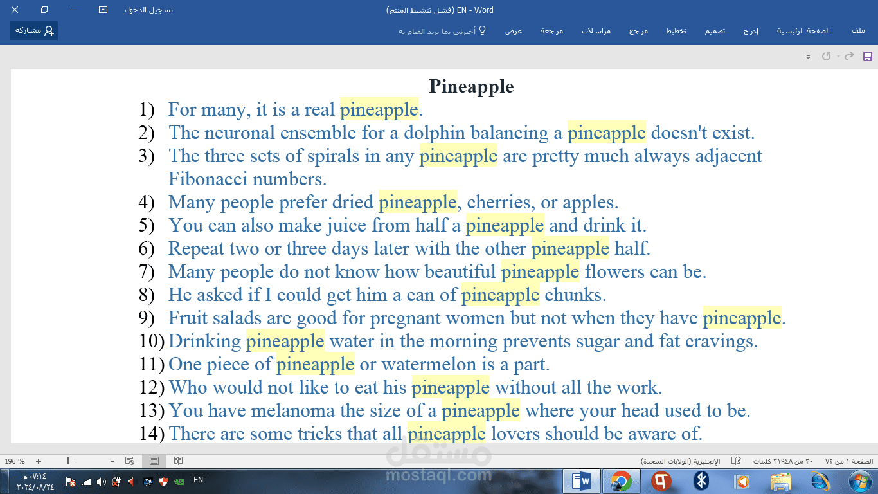
Task: Click the Show desktop strip beside the clock
Action: point(3,481)
